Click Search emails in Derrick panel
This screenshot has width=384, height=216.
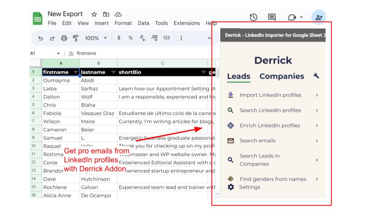(257, 141)
